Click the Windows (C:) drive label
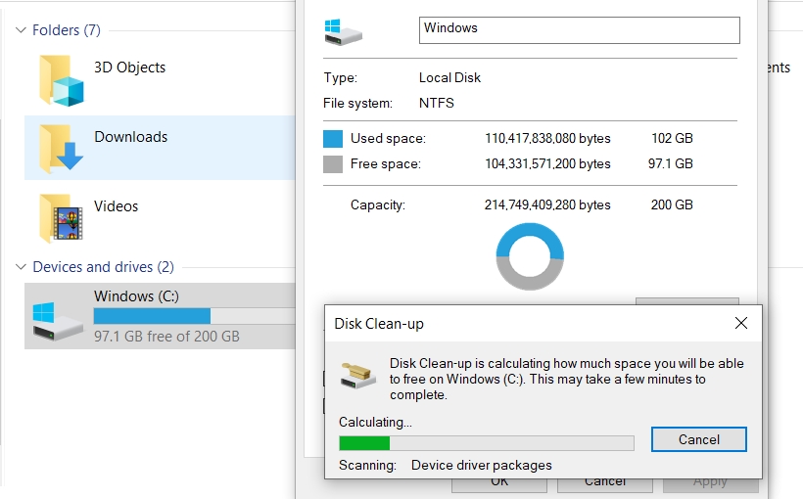Viewport: 803px width, 499px height. (136, 296)
